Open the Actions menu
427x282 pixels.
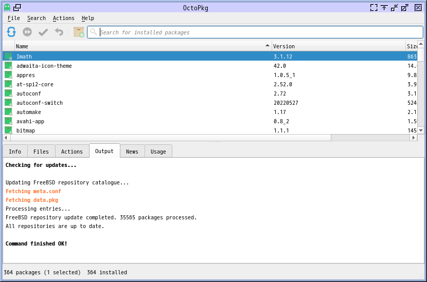(63, 18)
